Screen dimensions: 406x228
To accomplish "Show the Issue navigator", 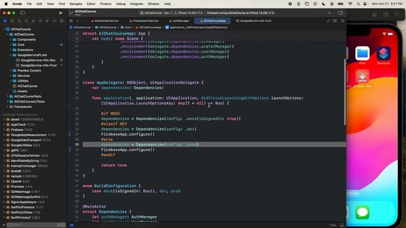I will [33, 21].
